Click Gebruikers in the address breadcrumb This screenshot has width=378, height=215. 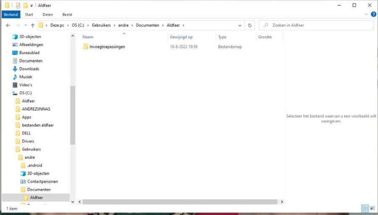pos(102,25)
